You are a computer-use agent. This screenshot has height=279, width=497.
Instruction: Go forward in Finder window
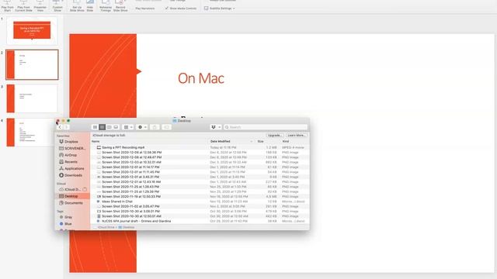(x=67, y=127)
